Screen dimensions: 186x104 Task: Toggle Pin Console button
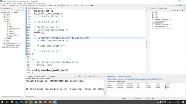coord(92,76)
